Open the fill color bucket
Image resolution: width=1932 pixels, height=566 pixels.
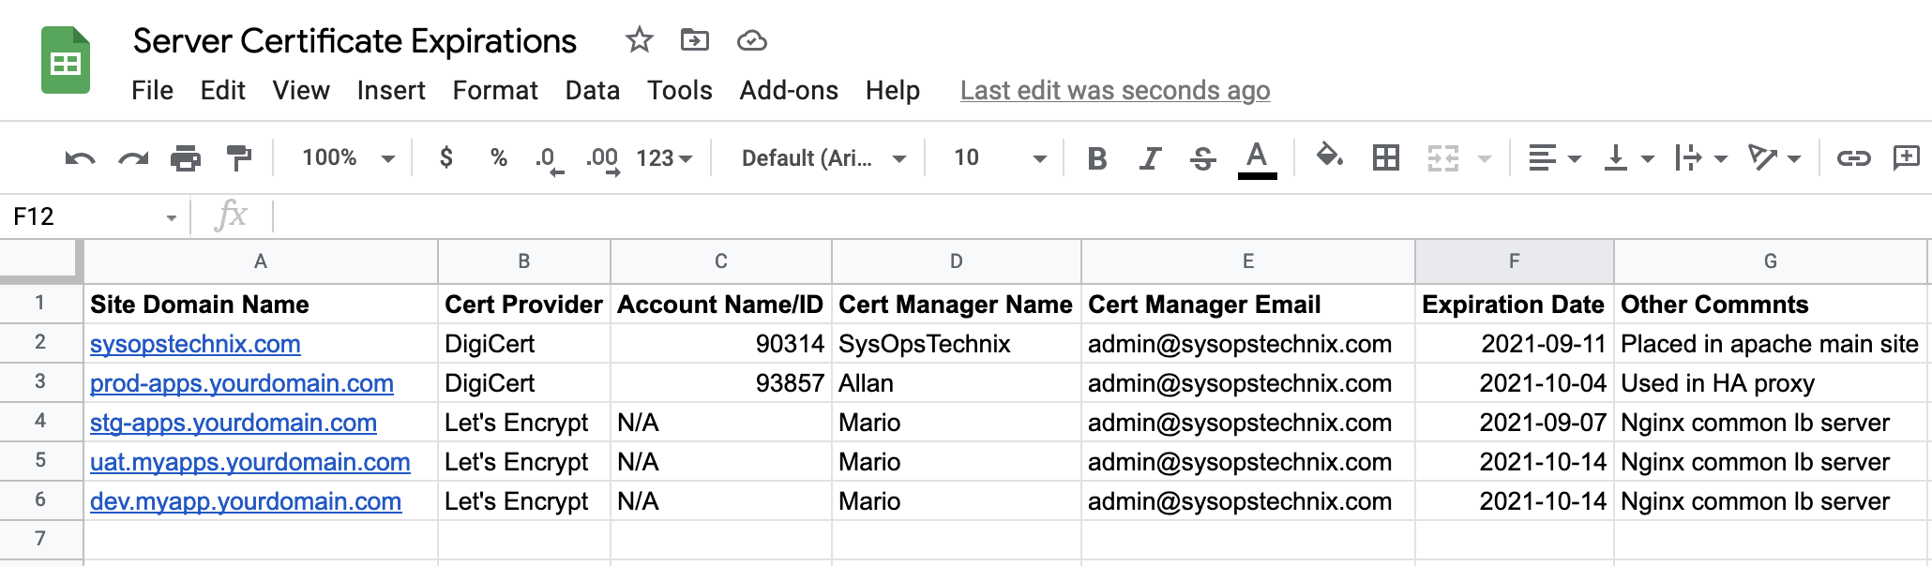click(x=1330, y=156)
